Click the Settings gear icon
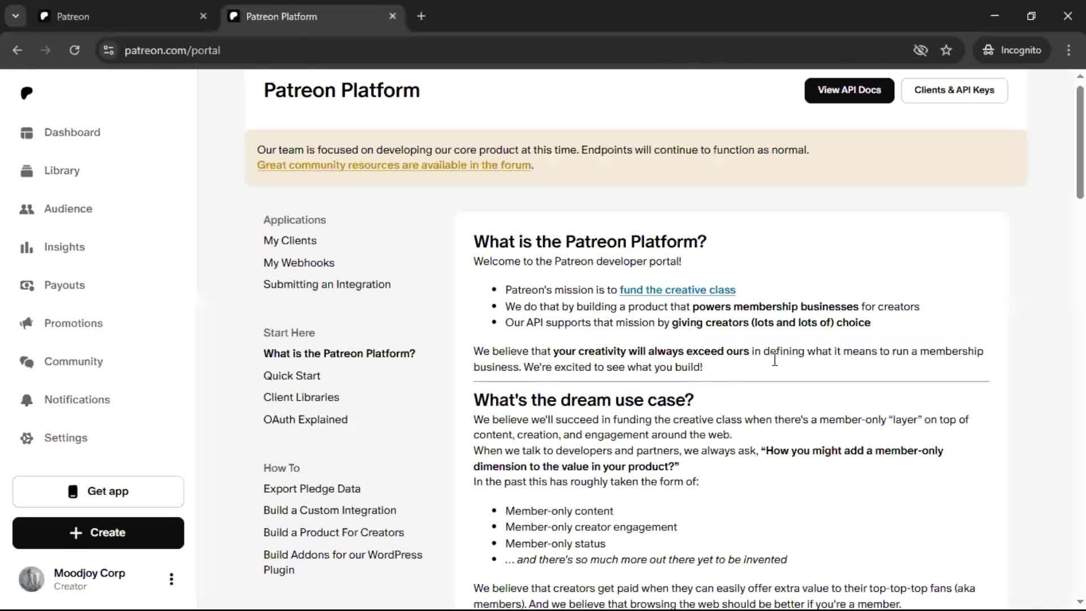Viewport: 1086px width, 611px height. pos(27,438)
